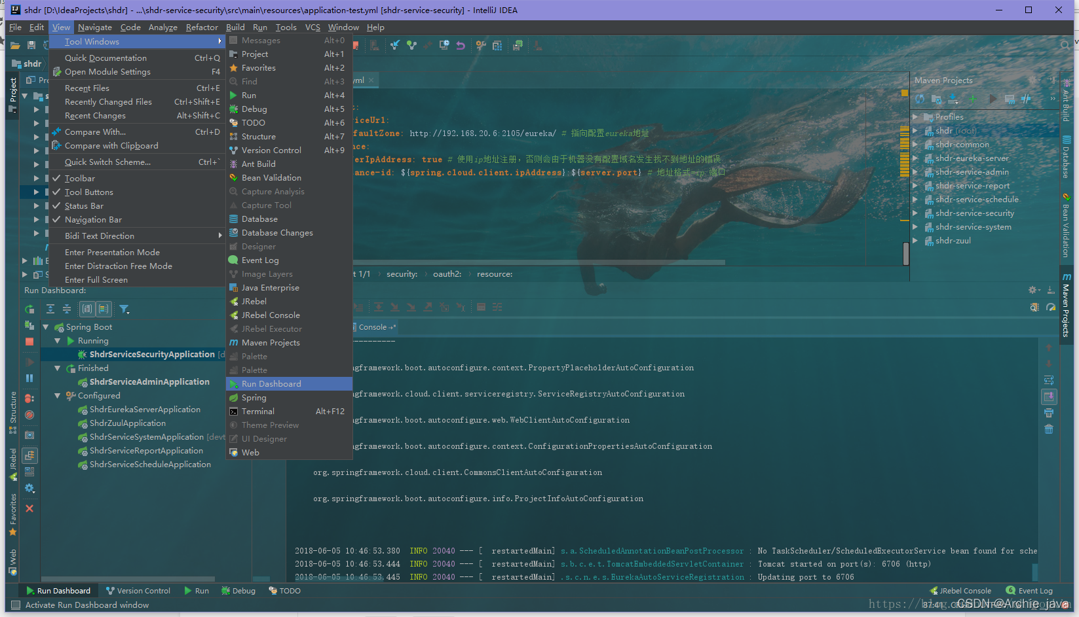Click the soft-wrap icon beside console

[x=1049, y=380]
